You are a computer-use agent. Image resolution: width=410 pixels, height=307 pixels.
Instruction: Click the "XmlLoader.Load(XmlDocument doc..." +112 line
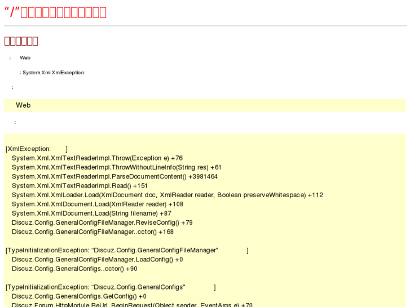tap(167, 195)
